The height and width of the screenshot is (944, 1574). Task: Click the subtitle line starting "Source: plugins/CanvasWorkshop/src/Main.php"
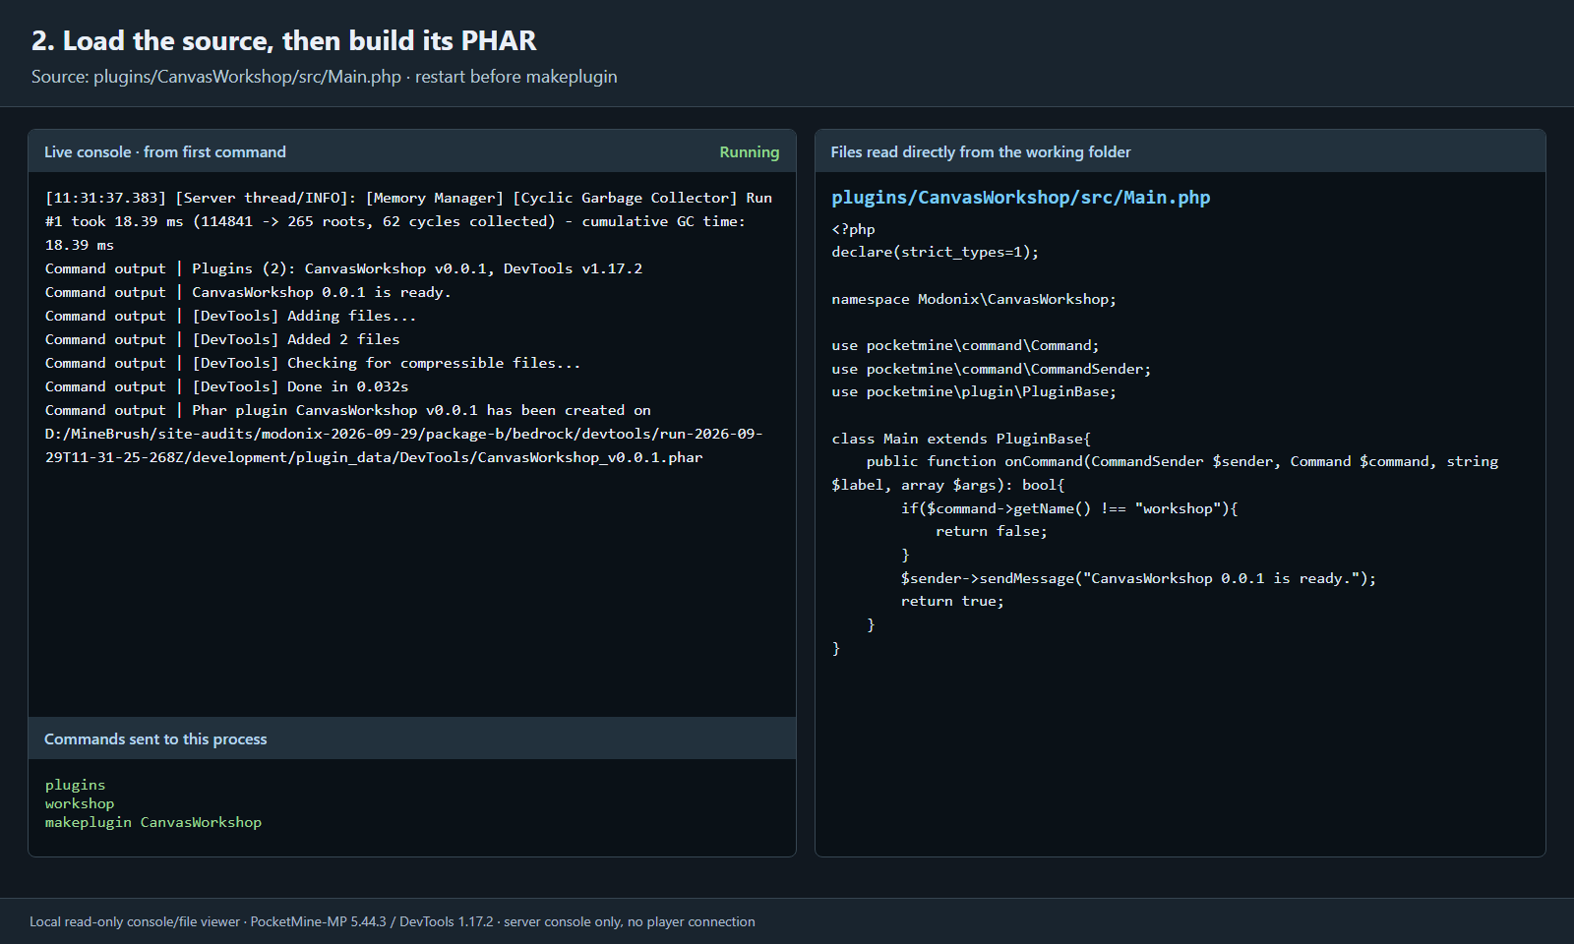click(x=325, y=77)
